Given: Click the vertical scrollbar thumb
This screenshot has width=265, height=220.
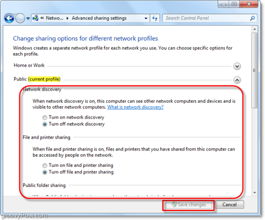Looking at the screenshot, I should (x=254, y=70).
